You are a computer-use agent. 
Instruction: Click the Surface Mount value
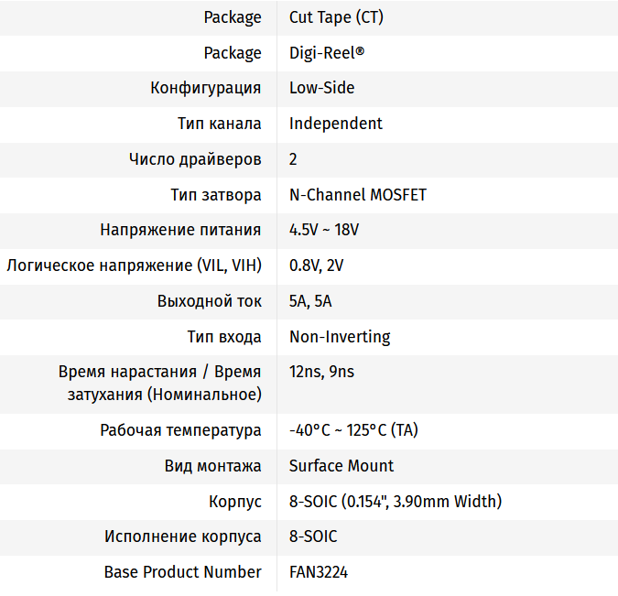(342, 466)
